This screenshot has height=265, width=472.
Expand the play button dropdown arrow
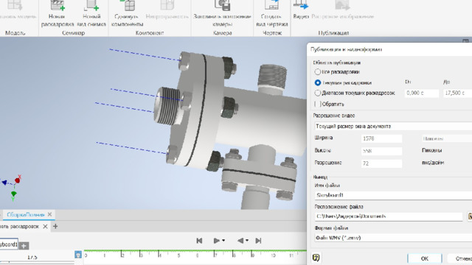tap(223, 241)
